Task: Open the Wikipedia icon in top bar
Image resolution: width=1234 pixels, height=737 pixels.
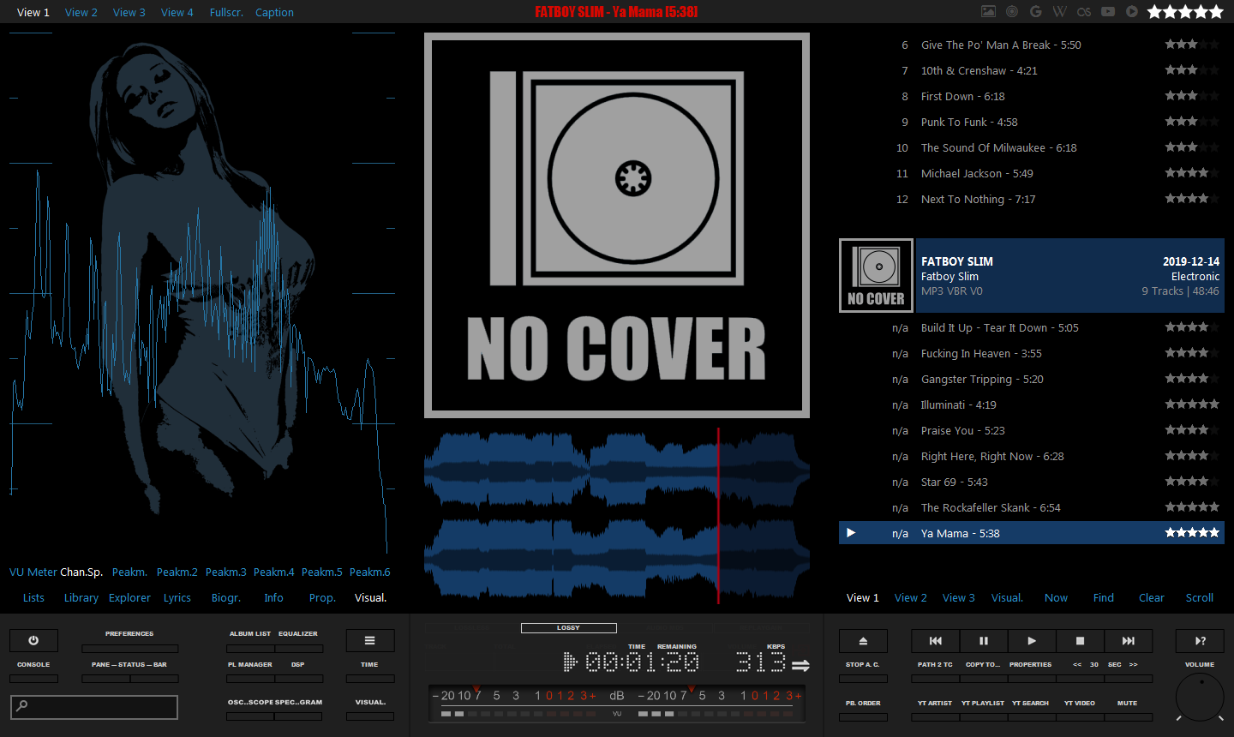Action: tap(1060, 12)
